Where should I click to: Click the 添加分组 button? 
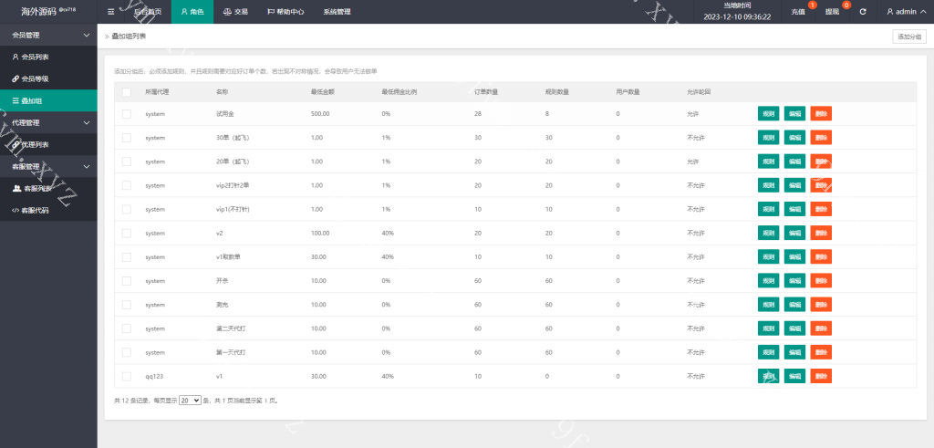click(909, 36)
